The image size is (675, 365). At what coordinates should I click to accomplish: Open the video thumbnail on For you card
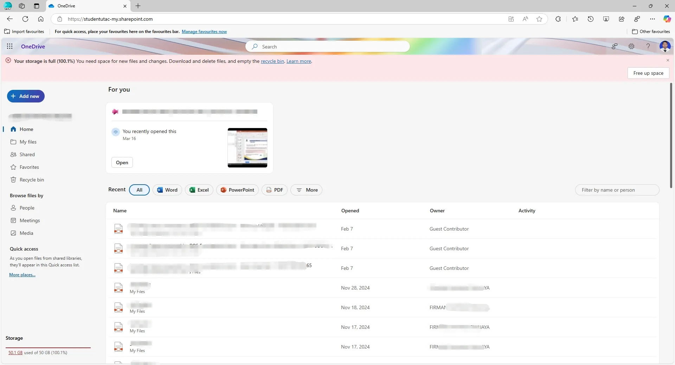(x=247, y=147)
